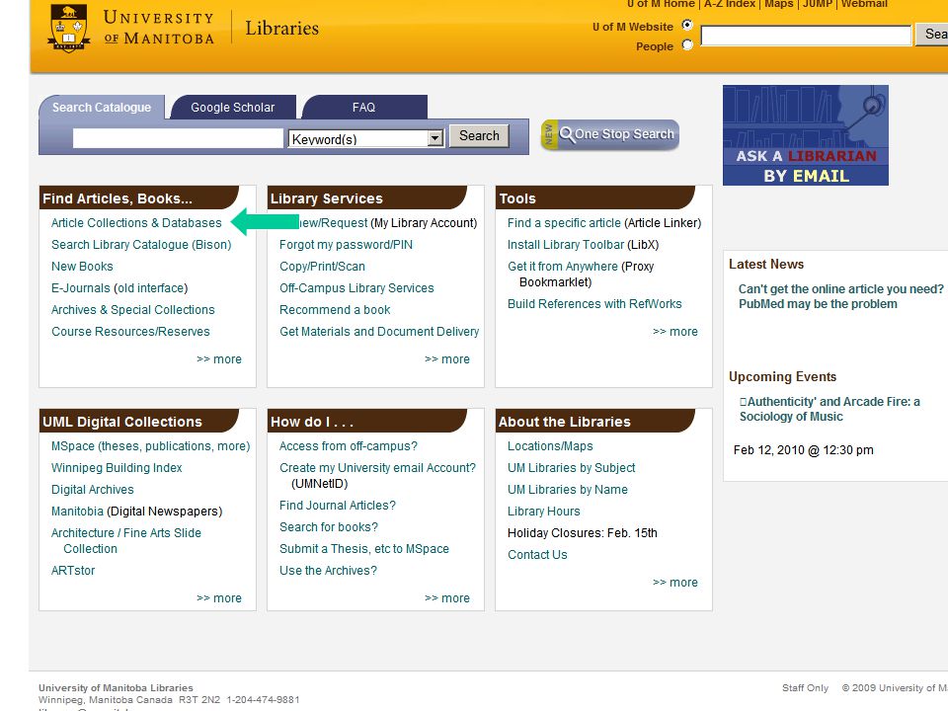Click more under About the Libraries
948x711 pixels.
coord(675,583)
